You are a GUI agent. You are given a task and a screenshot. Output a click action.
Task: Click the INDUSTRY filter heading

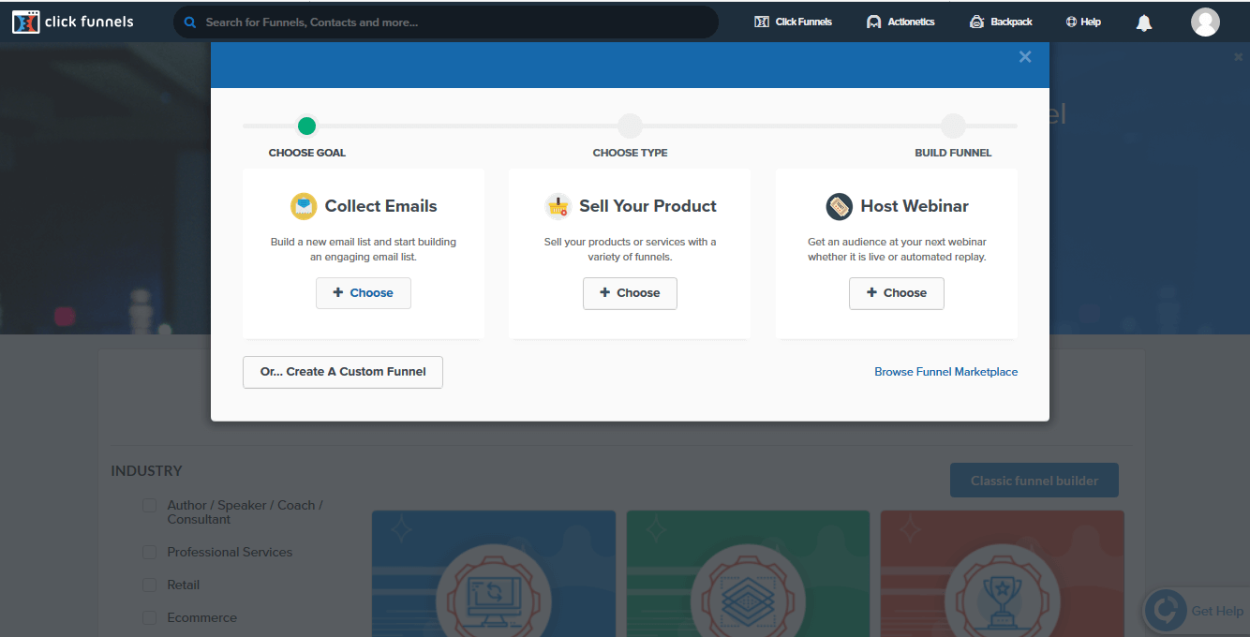tap(146, 471)
